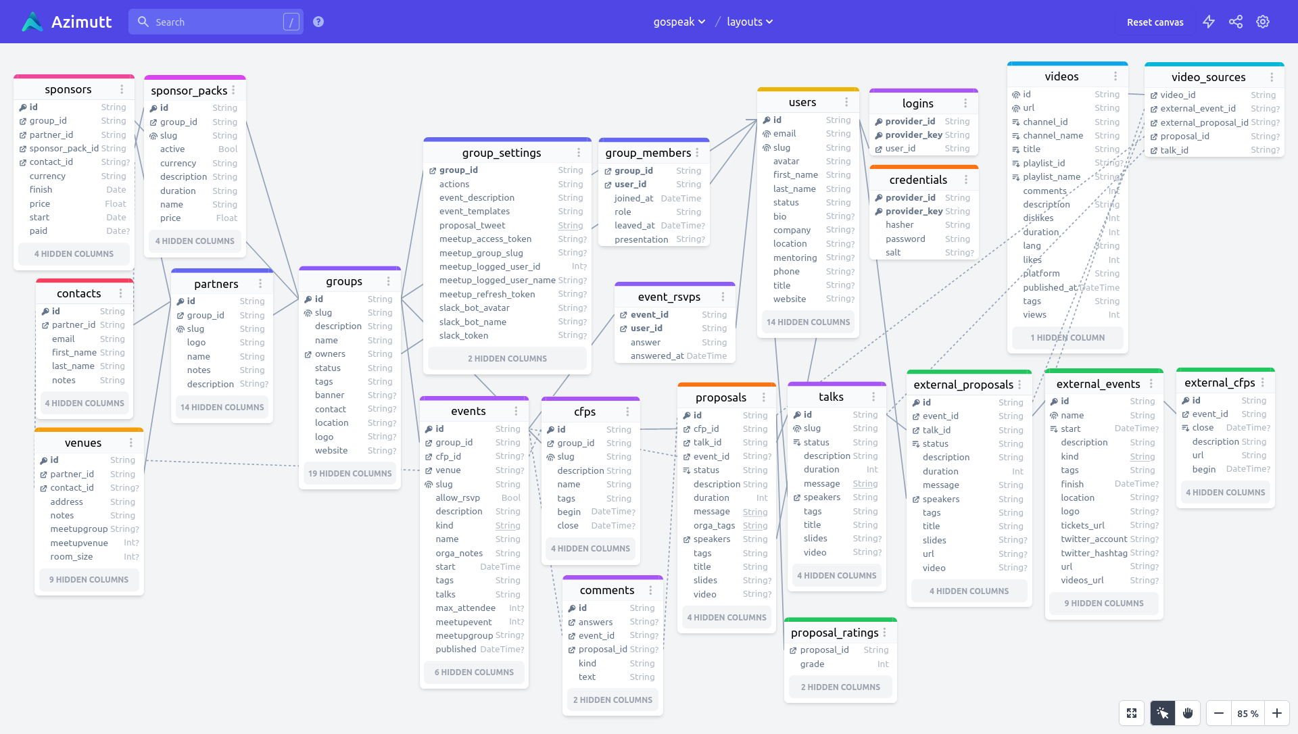The width and height of the screenshot is (1298, 734).
Task: Click the share icon in the header
Action: 1235,22
